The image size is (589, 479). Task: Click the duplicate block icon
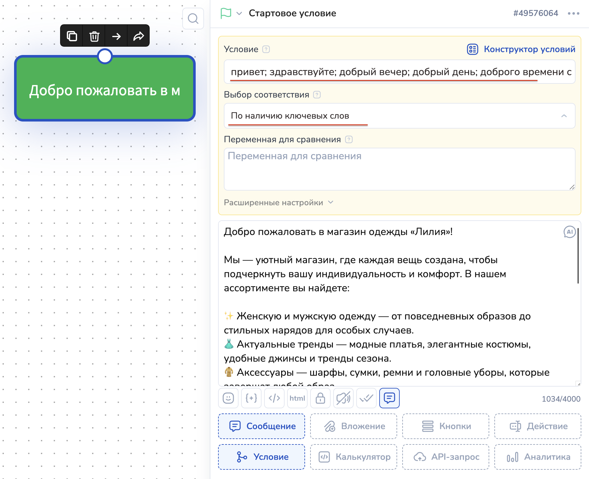(x=72, y=36)
